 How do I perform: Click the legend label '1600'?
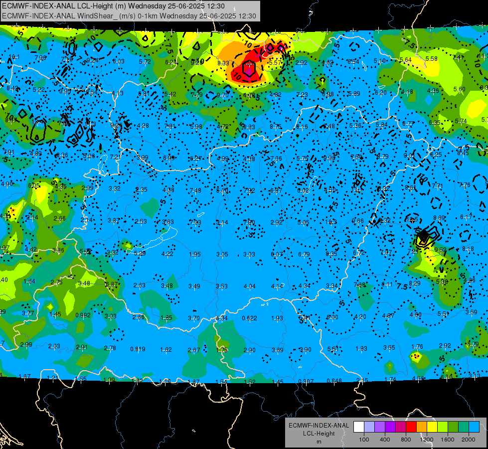point(448,440)
